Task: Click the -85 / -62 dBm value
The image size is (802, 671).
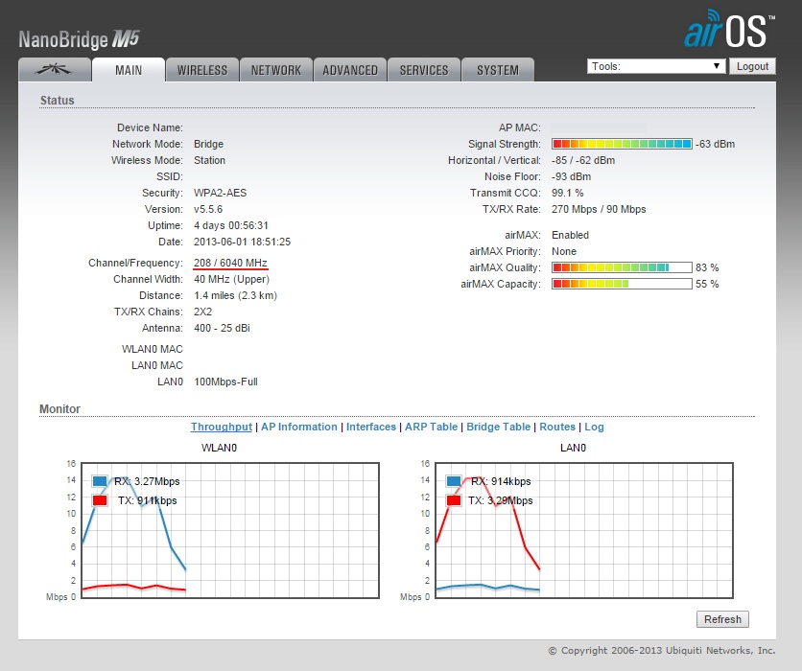Action: (x=583, y=160)
